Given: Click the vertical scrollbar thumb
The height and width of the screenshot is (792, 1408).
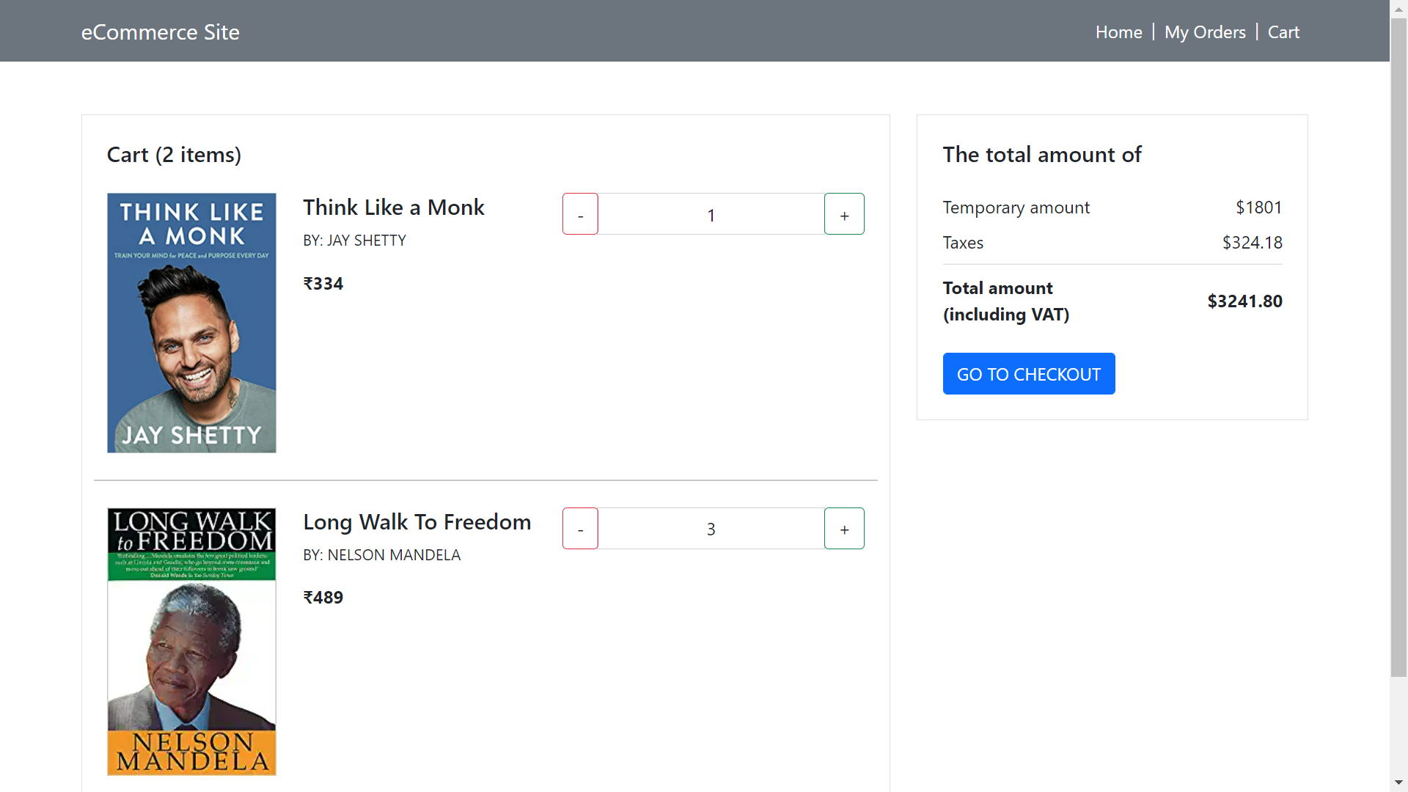Looking at the screenshot, I should click(x=1398, y=345).
